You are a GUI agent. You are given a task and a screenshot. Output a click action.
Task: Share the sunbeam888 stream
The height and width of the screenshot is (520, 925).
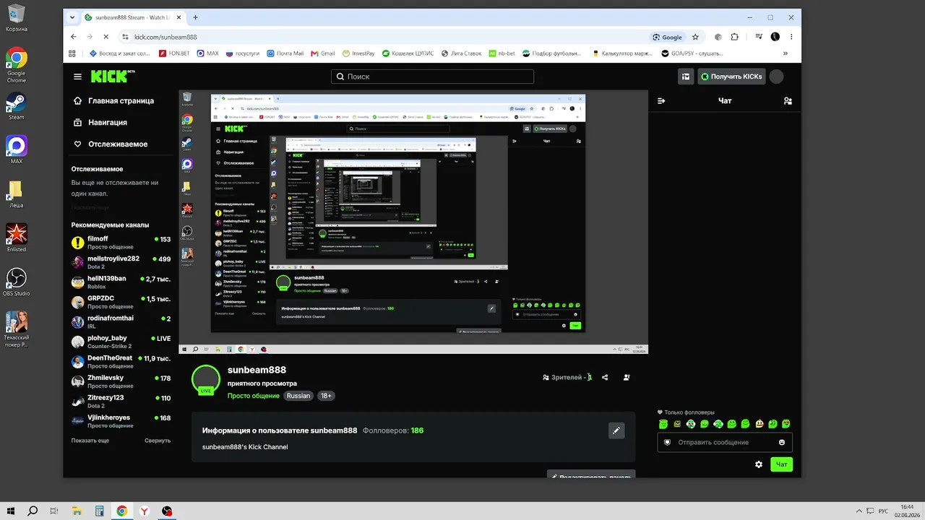(x=605, y=377)
